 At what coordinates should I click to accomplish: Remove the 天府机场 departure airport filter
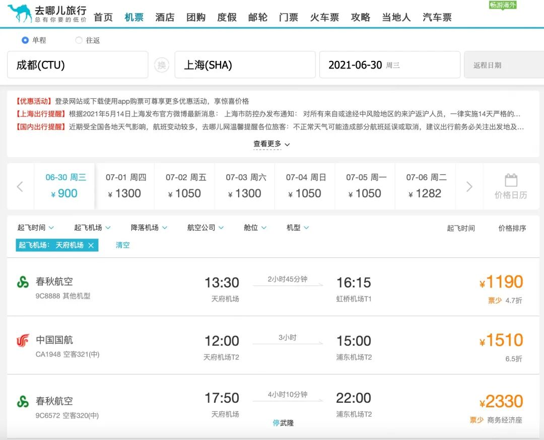(x=92, y=245)
